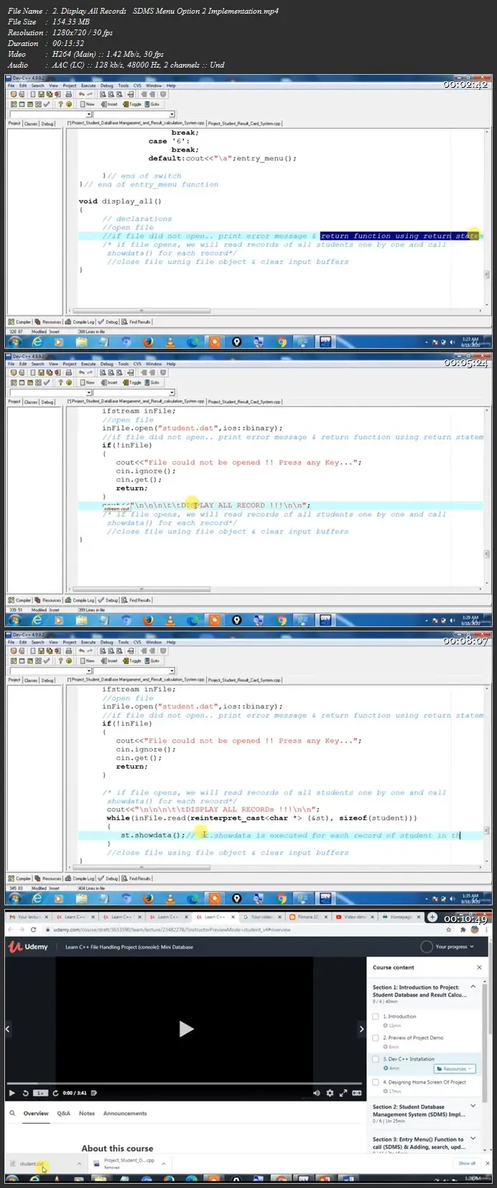Select Classes tab in 00:02:42 frame sidebar
497x1188 pixels.
point(31,123)
